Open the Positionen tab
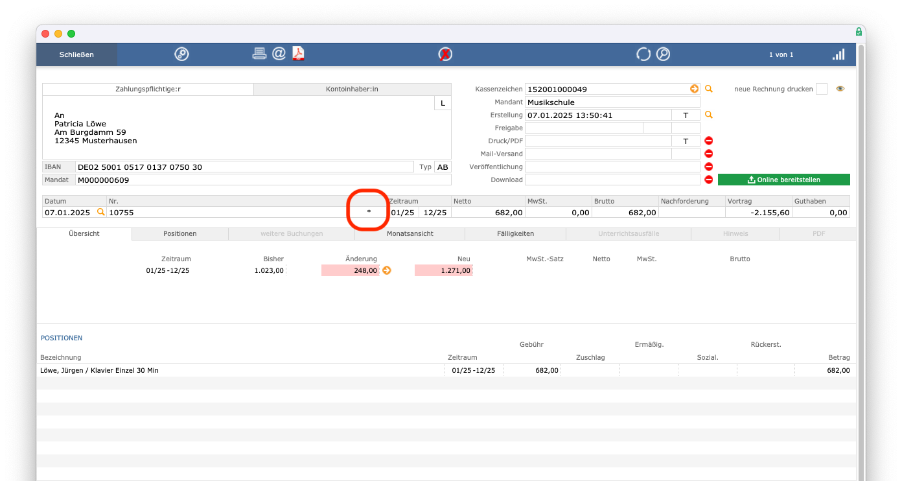The height and width of the screenshot is (481, 902). coord(180,233)
